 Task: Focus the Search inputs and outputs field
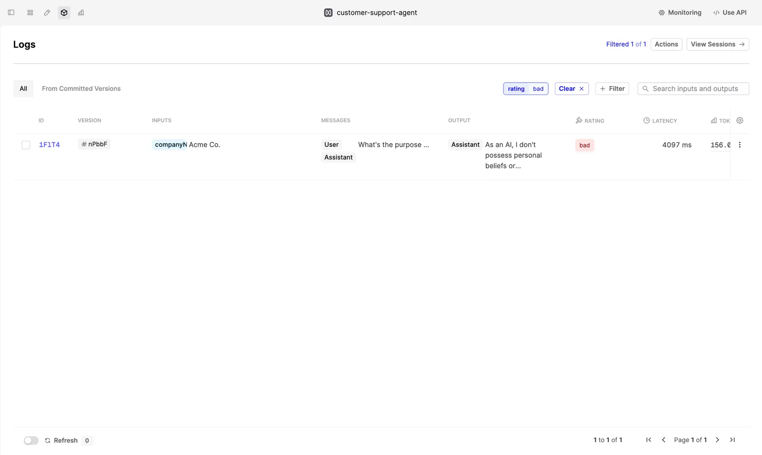tap(693, 89)
